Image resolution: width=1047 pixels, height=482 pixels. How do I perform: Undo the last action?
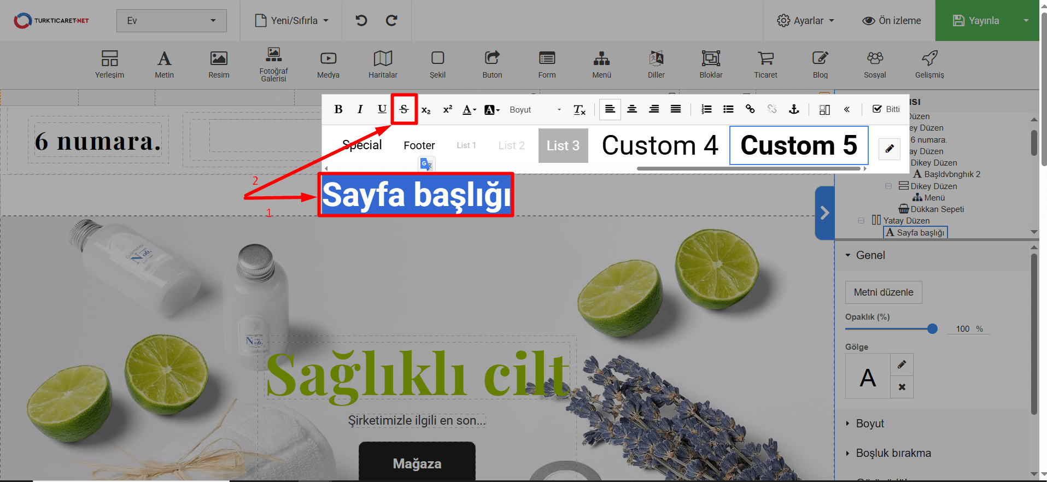point(361,20)
